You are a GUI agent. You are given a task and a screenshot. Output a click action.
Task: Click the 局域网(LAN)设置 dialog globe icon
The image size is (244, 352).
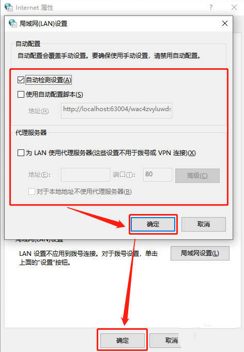pyautogui.click(x=12, y=23)
